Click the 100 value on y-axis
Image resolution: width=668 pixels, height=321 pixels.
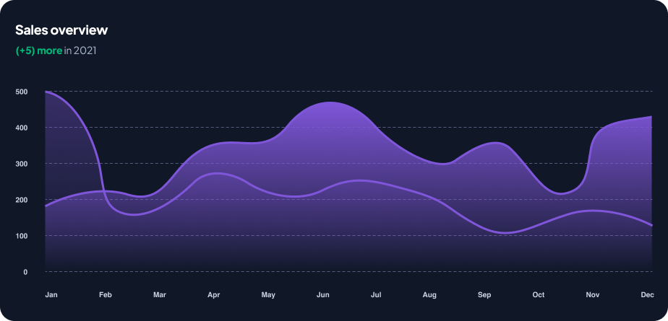(x=21, y=236)
